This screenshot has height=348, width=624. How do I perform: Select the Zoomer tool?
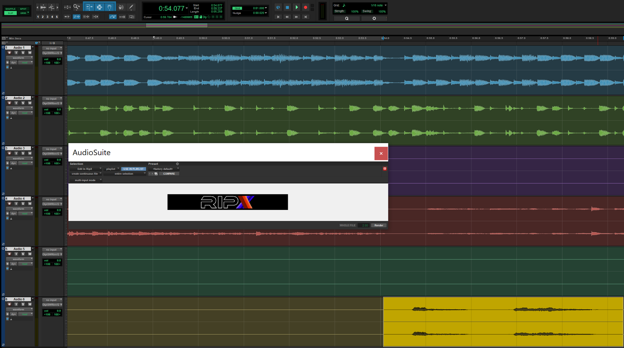(76, 7)
